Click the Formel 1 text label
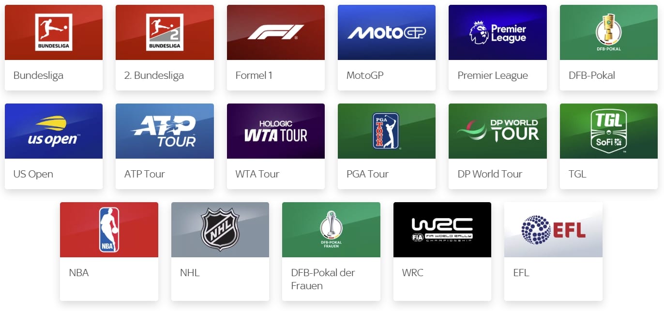The width and height of the screenshot is (664, 311). pyautogui.click(x=254, y=75)
